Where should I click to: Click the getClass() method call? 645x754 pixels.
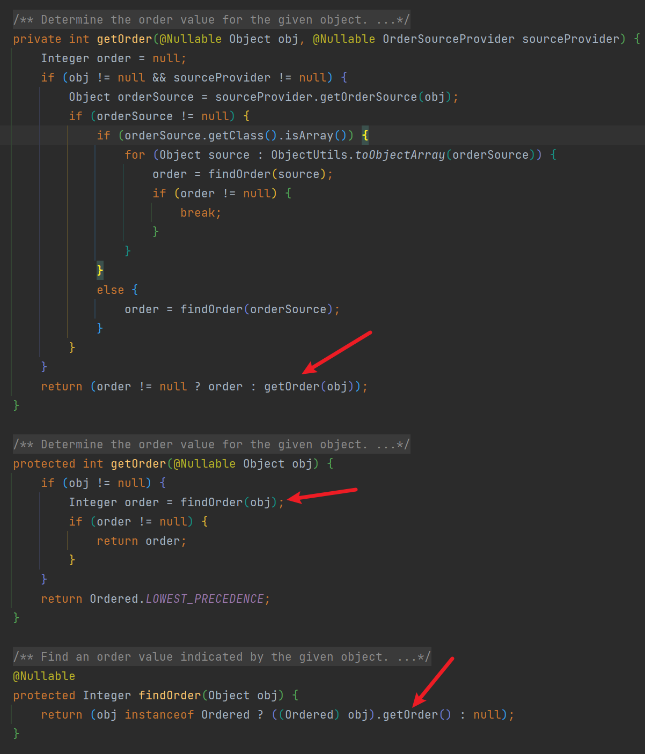(243, 136)
